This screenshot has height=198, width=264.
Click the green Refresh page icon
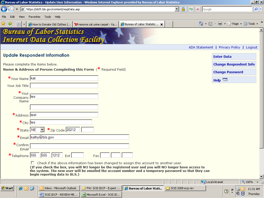click(191, 9)
